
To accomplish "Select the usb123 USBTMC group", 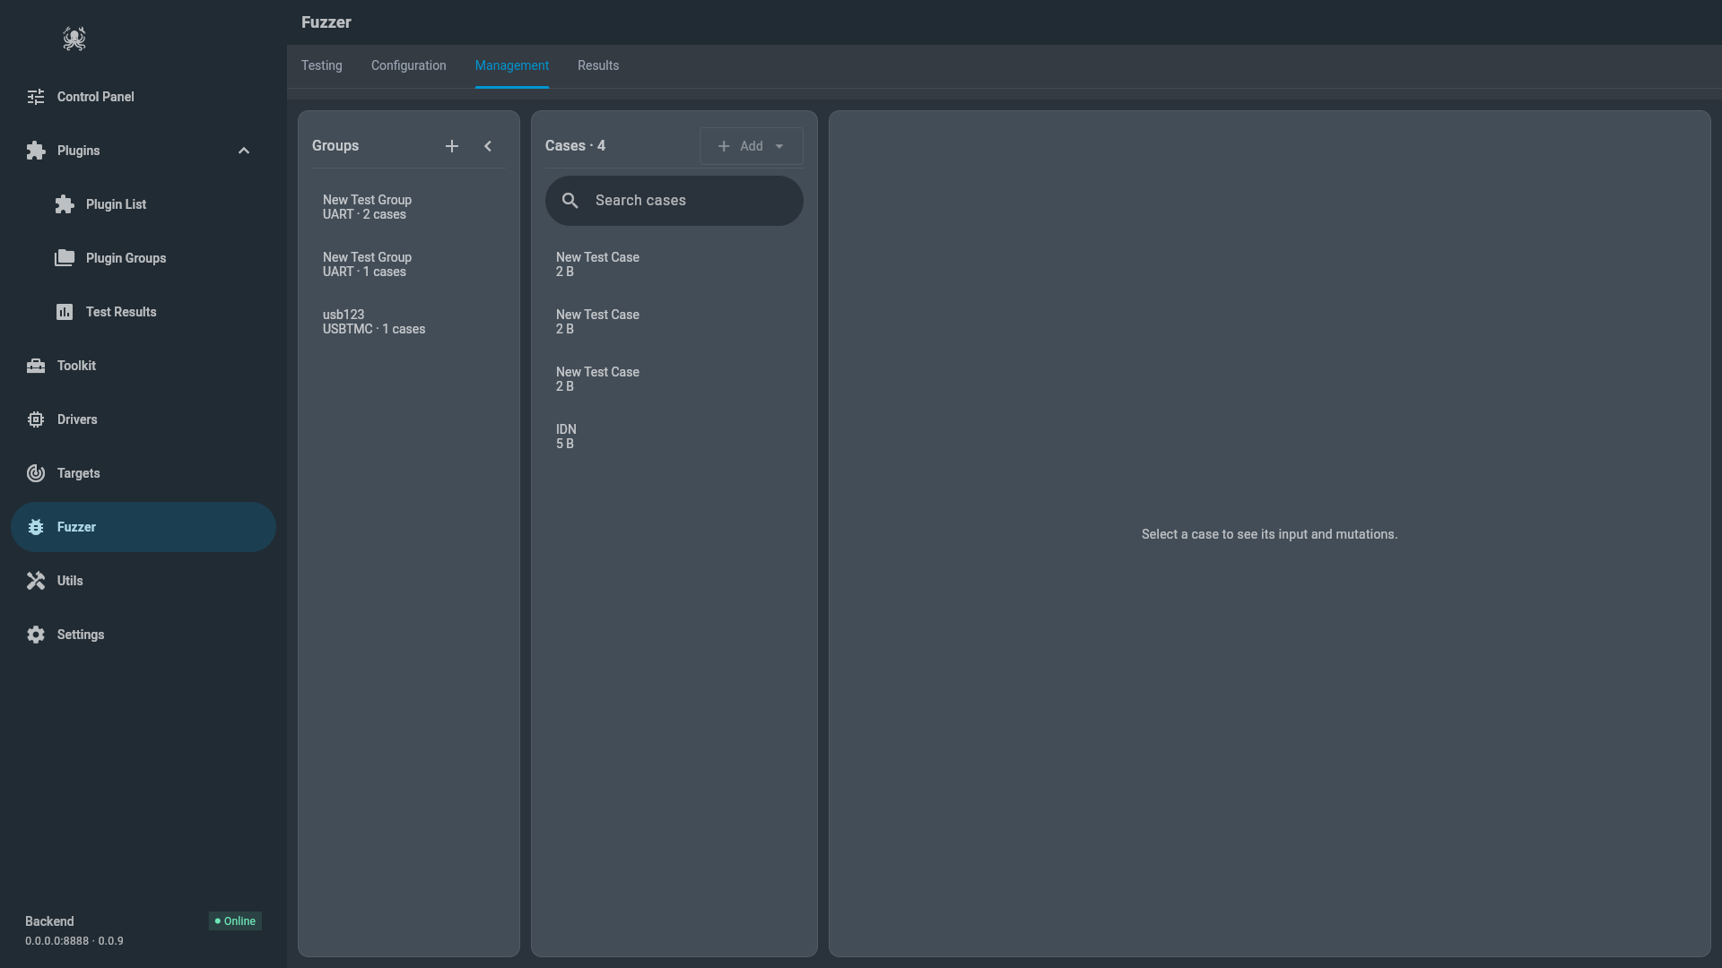I will (x=409, y=322).
